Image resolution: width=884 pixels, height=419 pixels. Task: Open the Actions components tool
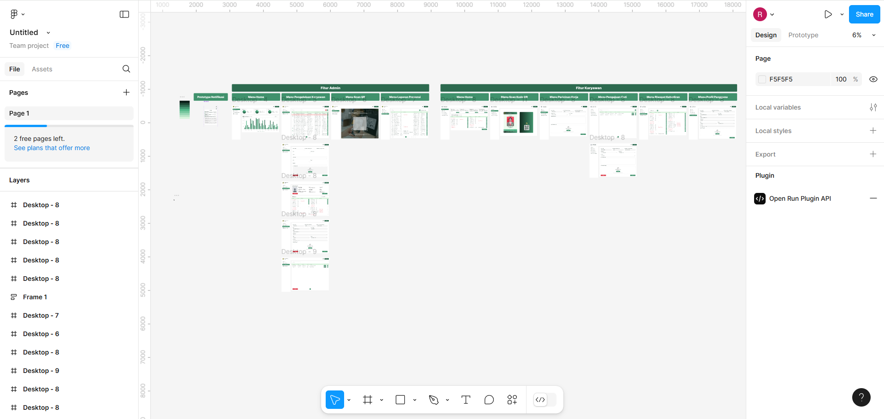512,400
